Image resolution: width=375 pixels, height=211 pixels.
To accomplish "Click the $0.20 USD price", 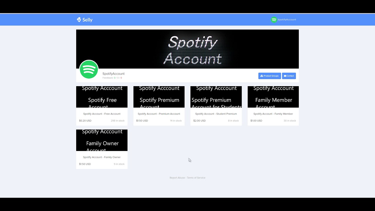I will pos(85,121).
